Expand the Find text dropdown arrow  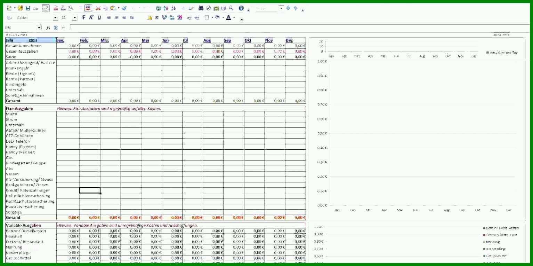(x=281, y=8)
